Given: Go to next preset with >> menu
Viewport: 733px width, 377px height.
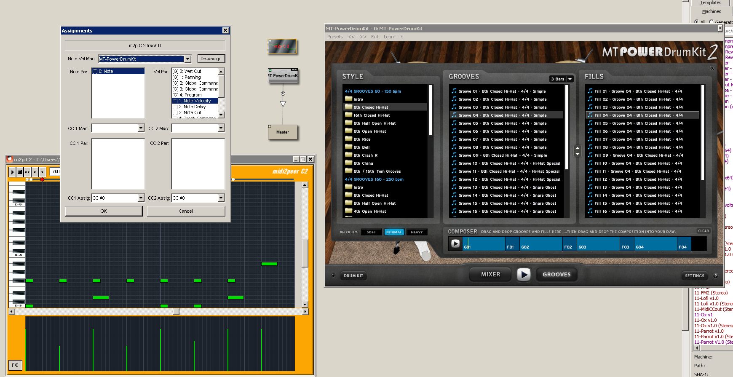Looking at the screenshot, I should 363,37.
